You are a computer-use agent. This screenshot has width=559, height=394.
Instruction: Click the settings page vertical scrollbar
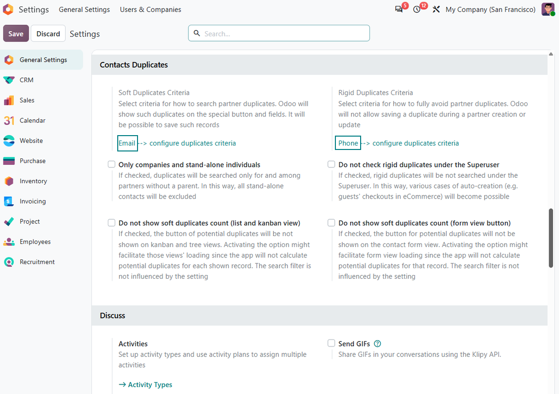click(x=551, y=238)
